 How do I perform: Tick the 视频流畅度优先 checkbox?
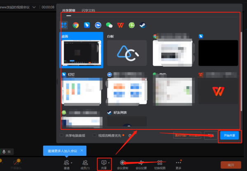tap(95, 135)
